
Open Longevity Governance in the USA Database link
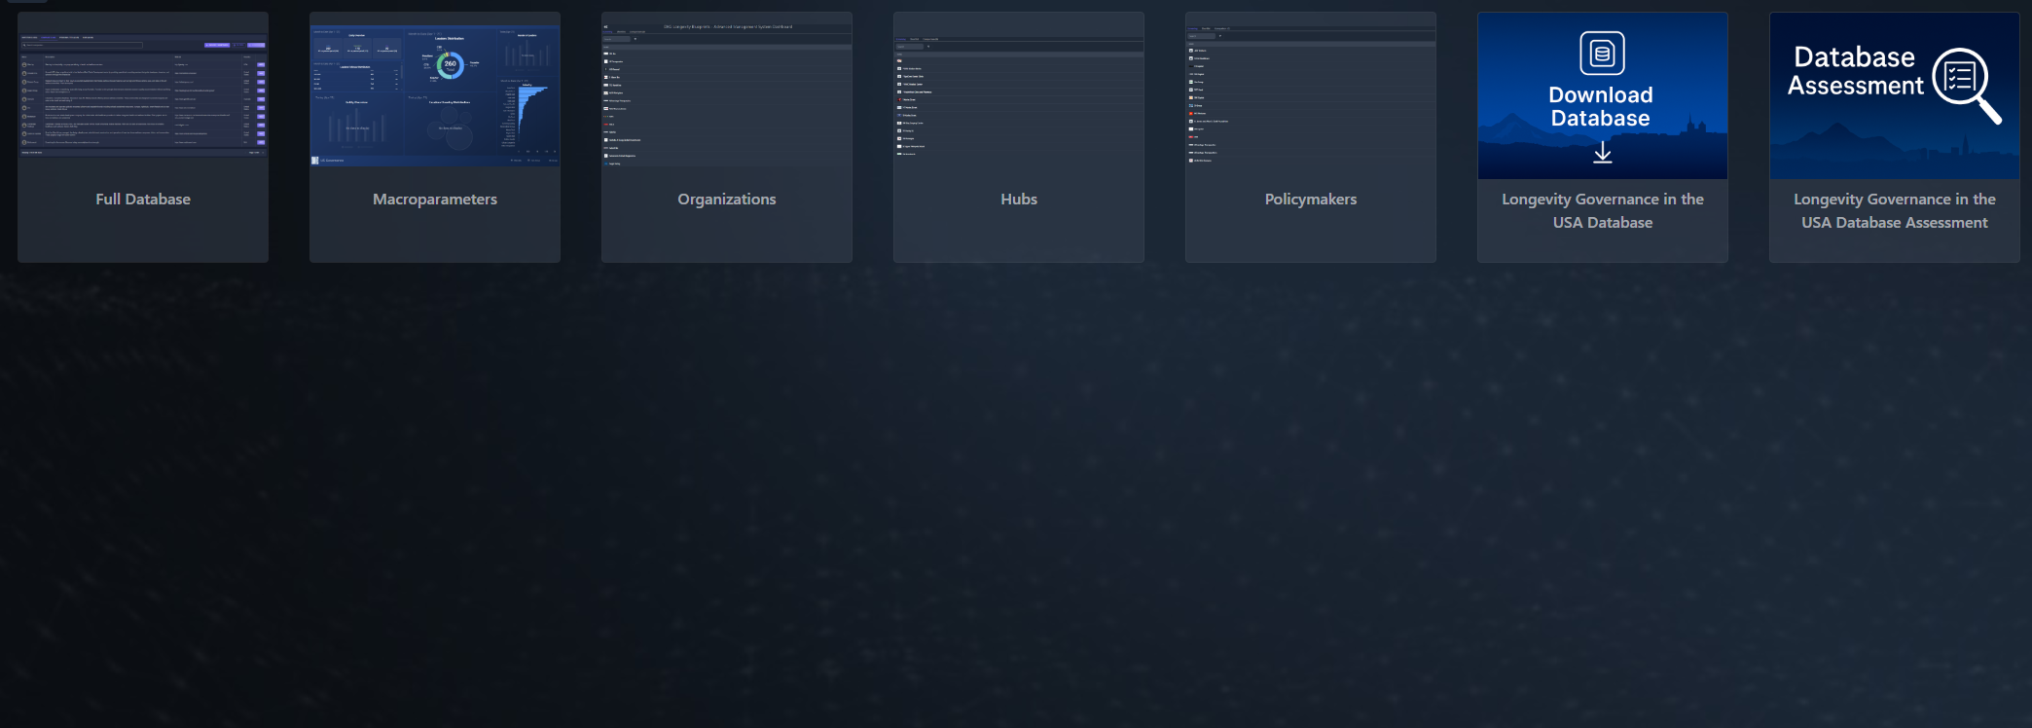pos(1602,211)
